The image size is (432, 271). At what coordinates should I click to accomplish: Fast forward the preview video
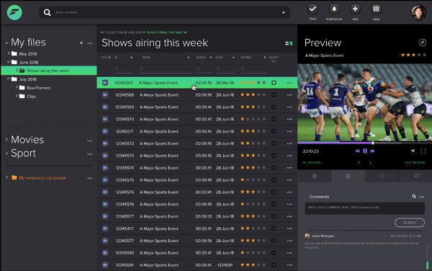pos(372,151)
